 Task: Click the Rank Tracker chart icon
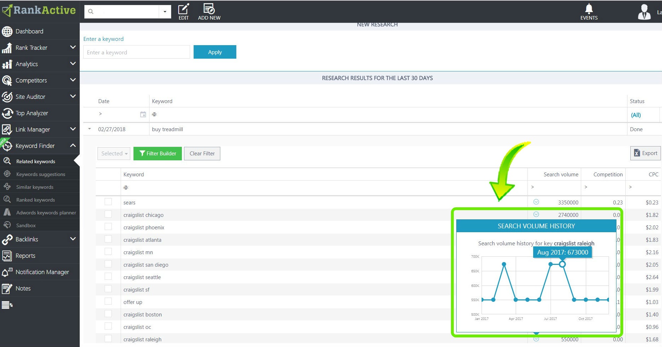(x=7, y=48)
